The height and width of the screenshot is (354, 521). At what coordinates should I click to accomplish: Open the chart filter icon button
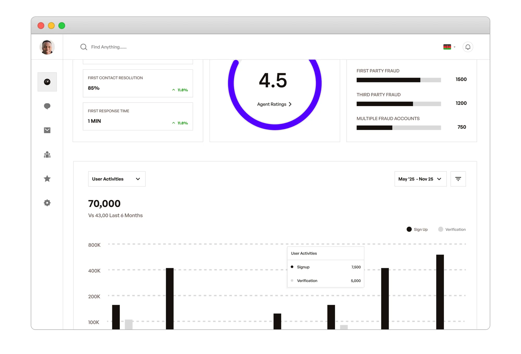[458, 179]
